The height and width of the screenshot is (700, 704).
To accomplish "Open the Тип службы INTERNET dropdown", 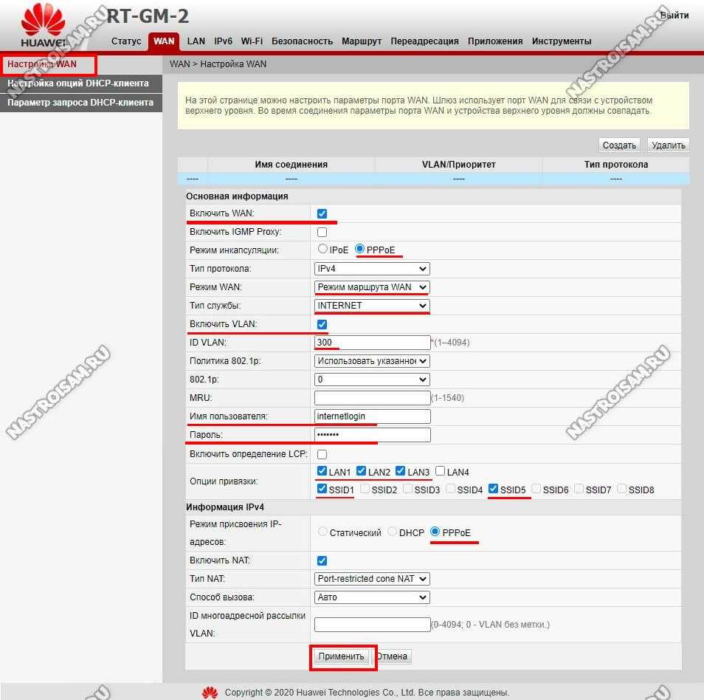I will coord(372,306).
